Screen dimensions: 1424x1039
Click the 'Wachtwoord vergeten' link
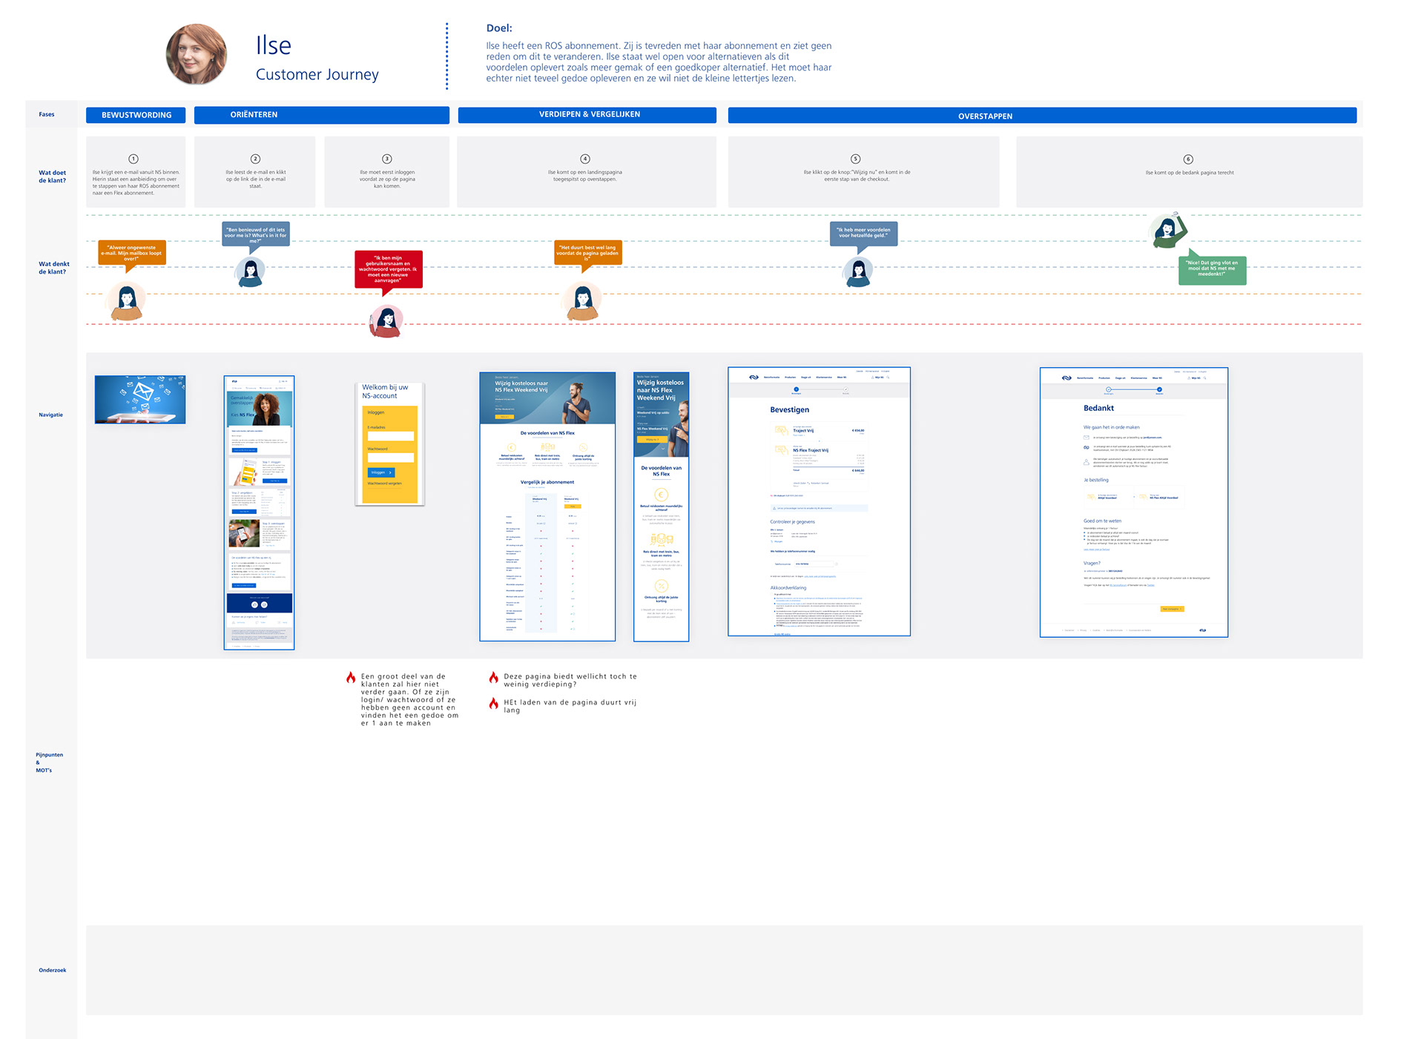(384, 484)
